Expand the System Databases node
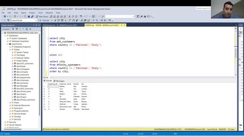This screenshot has height=137, width=244. pos(8,38)
